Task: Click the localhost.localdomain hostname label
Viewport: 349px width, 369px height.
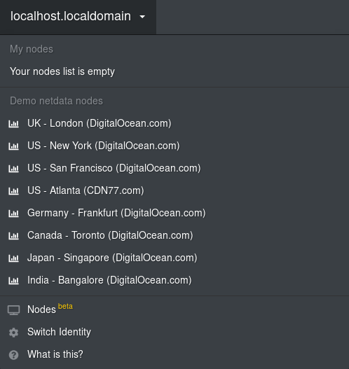Action: pos(71,16)
